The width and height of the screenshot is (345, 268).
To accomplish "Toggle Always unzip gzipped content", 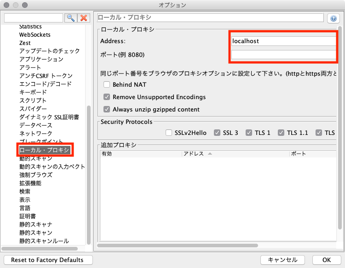I will pyautogui.click(x=107, y=109).
